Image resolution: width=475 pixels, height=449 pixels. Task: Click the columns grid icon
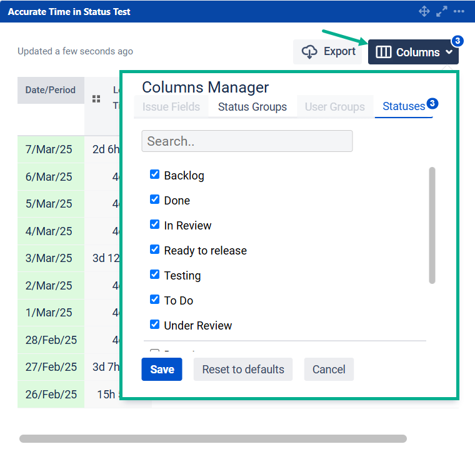pos(383,53)
